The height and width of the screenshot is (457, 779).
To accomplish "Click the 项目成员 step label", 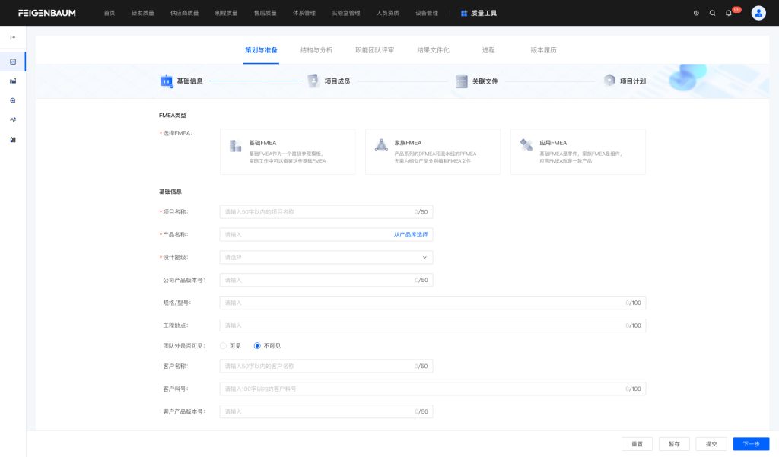I will pos(337,81).
